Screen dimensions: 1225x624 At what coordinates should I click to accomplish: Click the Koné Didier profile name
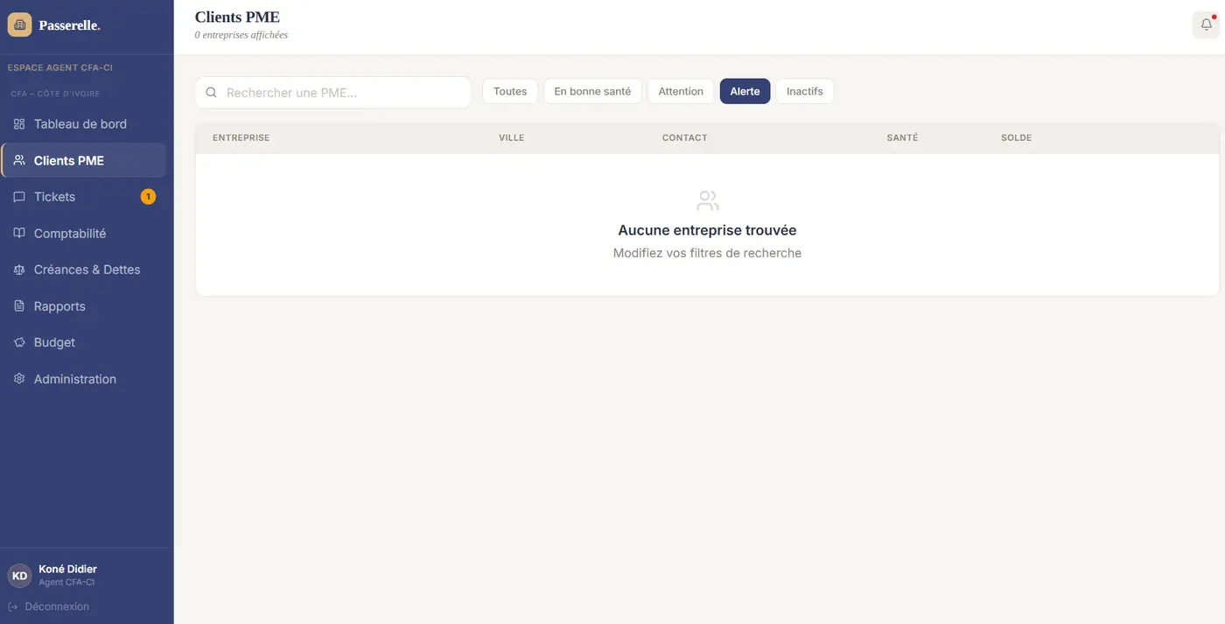tap(67, 569)
